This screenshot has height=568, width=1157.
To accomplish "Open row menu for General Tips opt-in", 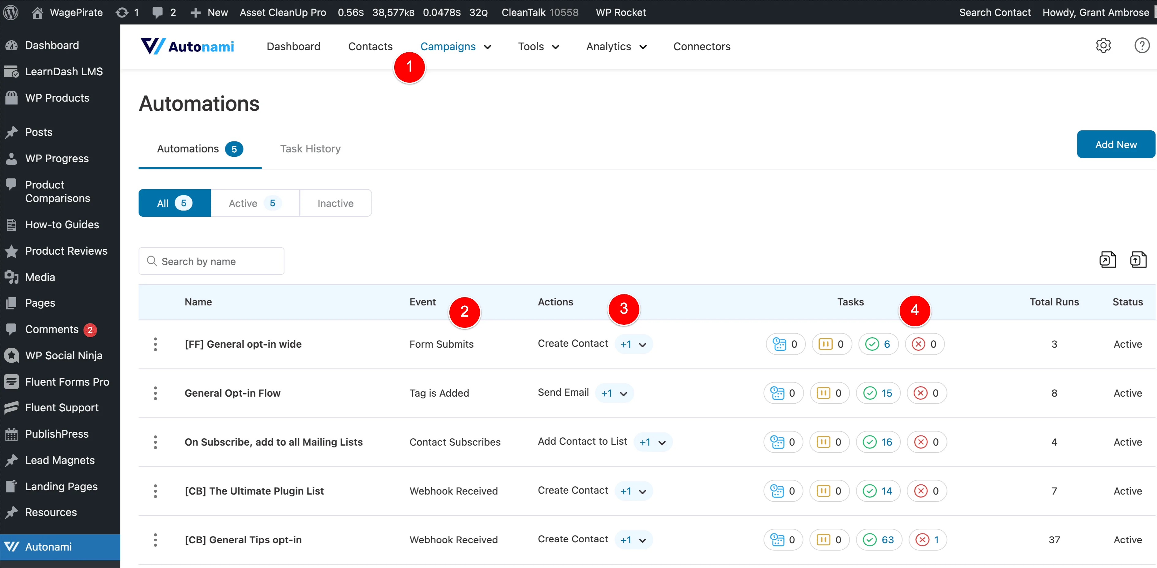I will point(155,540).
